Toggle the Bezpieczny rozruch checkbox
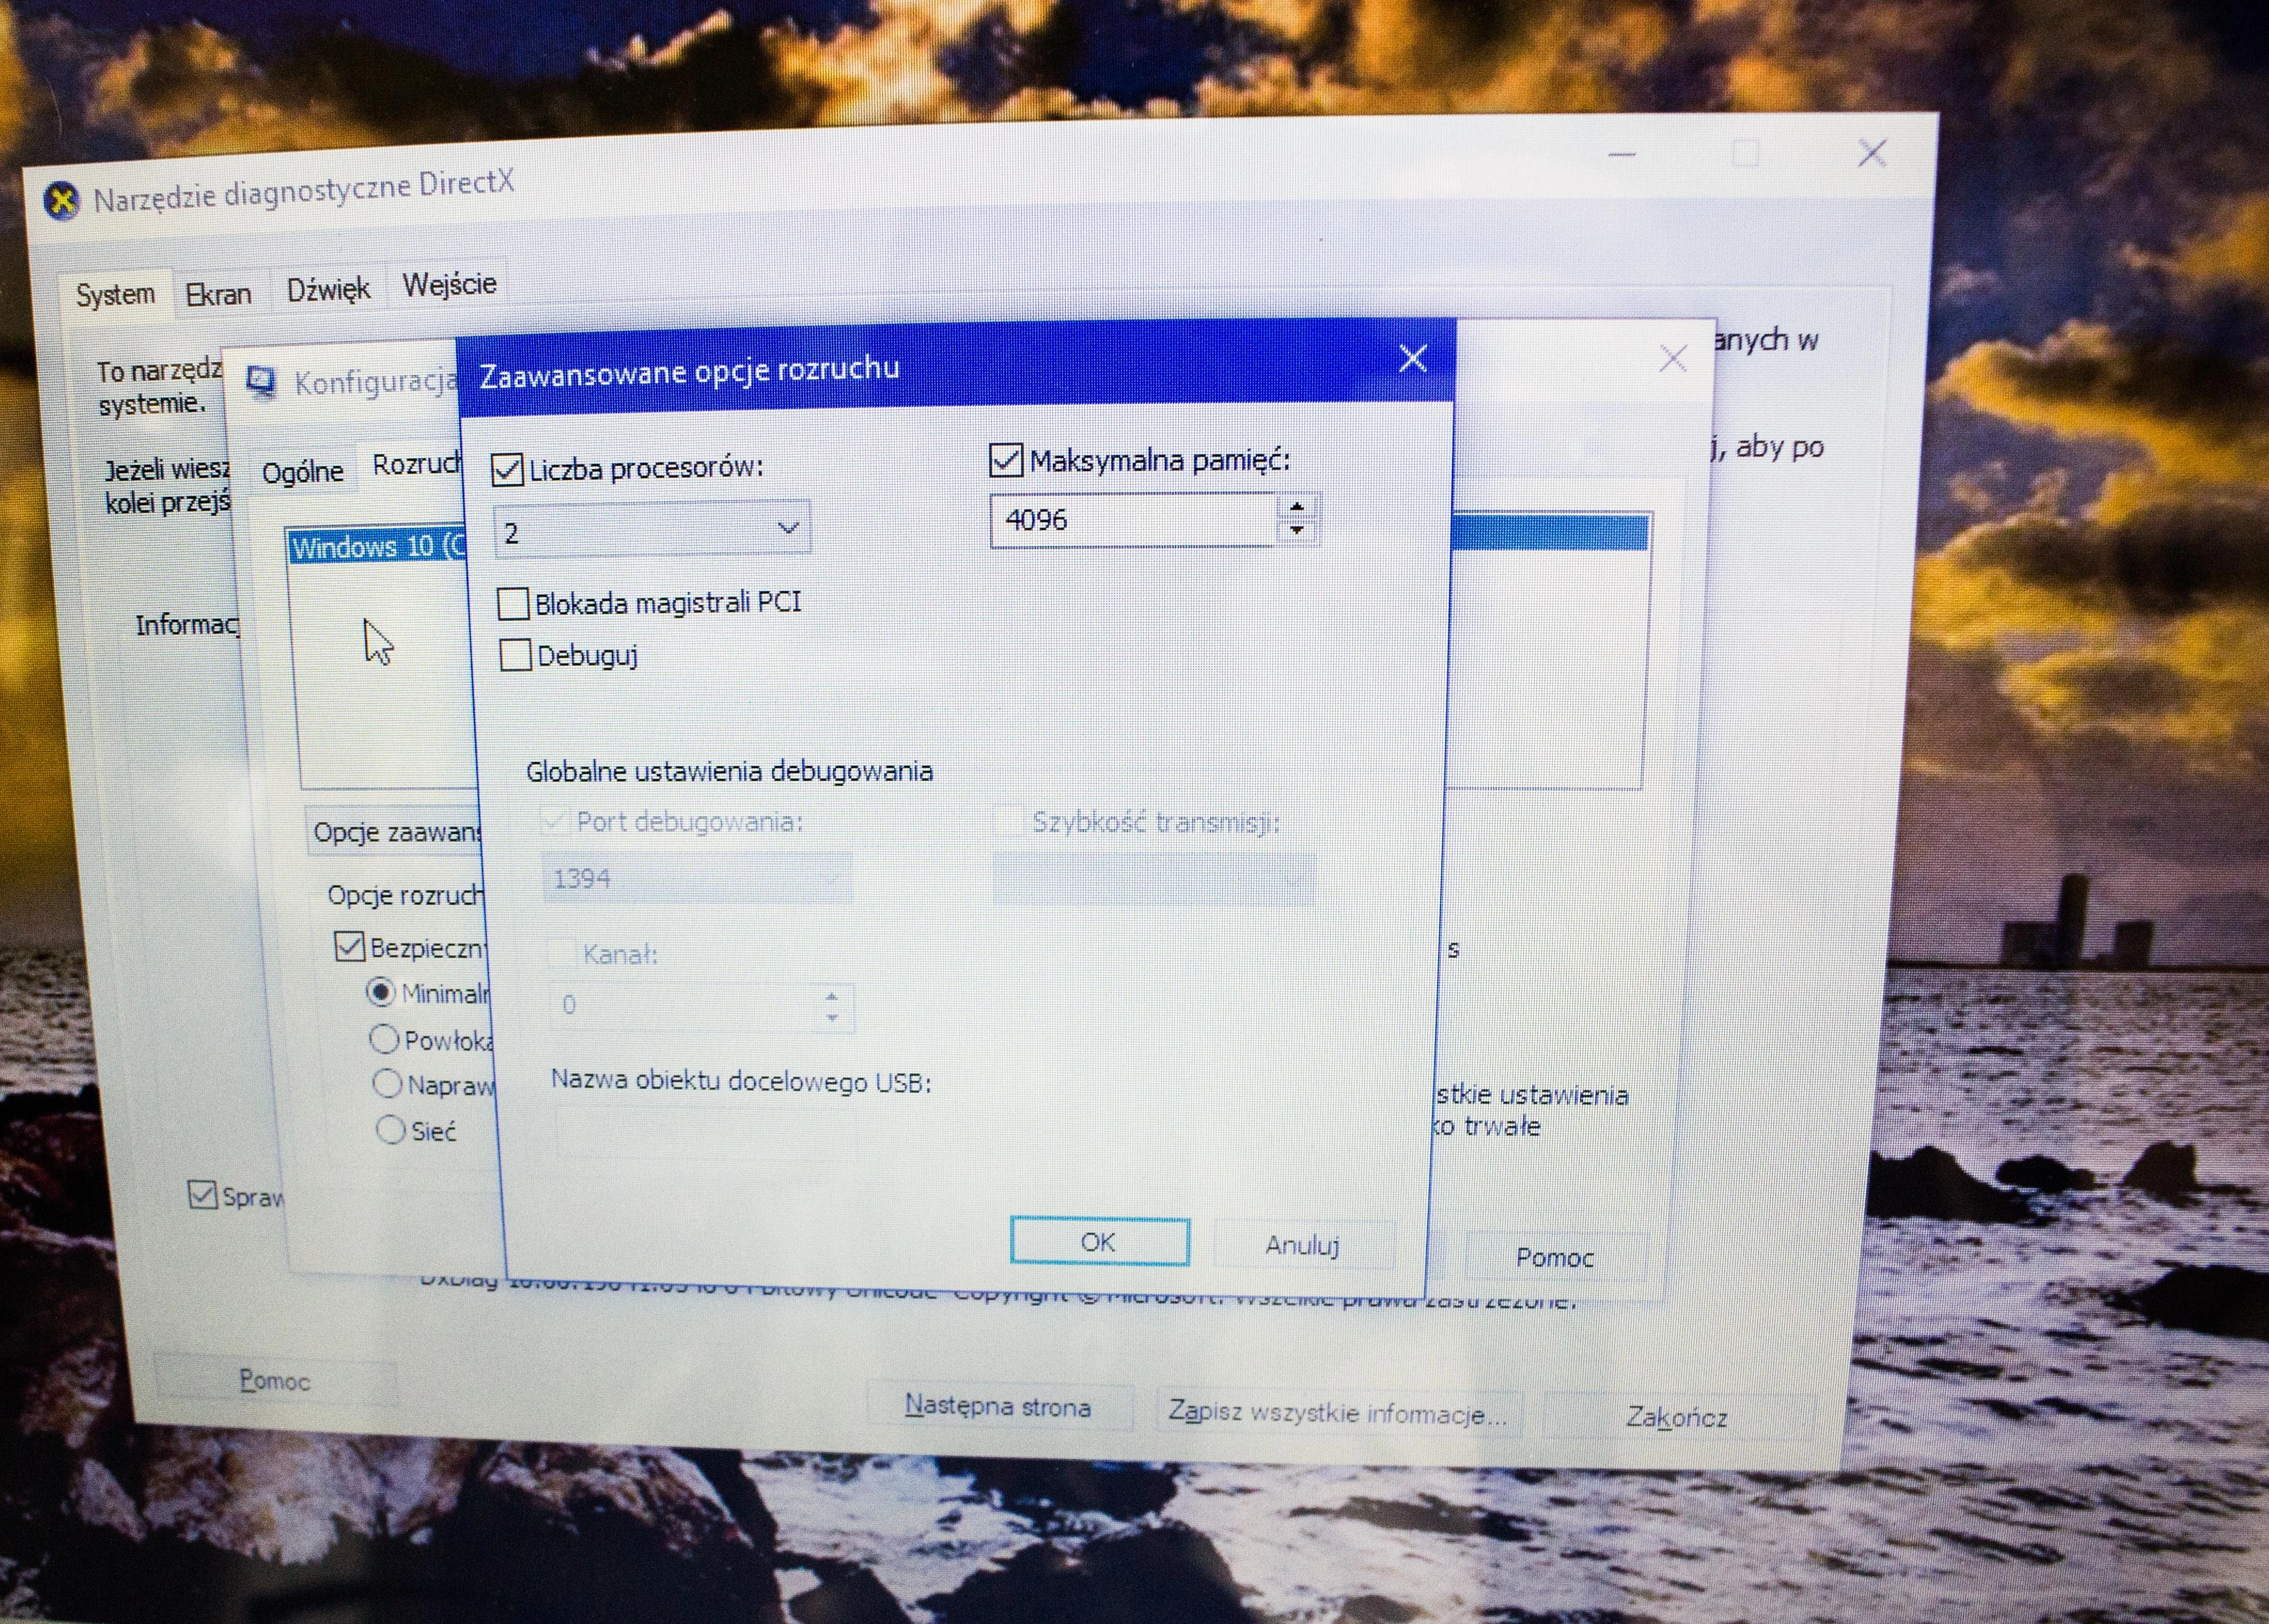The height and width of the screenshot is (1624, 2269). (349, 946)
